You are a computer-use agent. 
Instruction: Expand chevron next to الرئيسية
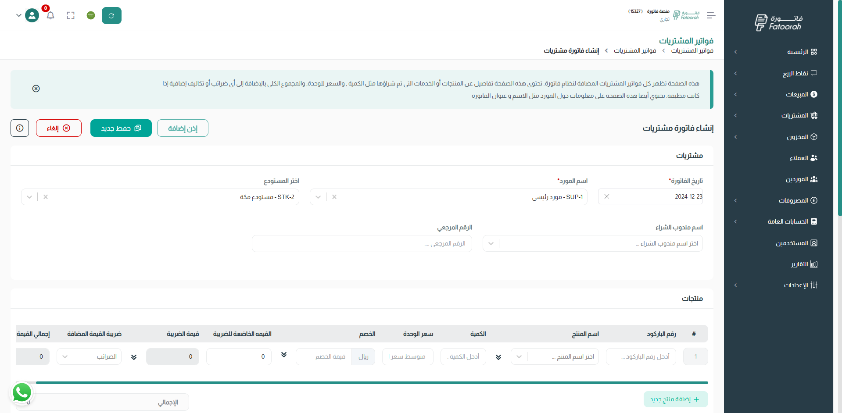click(x=735, y=52)
